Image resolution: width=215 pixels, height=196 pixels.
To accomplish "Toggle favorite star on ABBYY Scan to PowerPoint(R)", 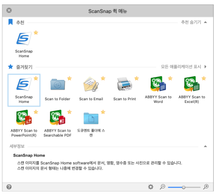I will pos(36,112).
